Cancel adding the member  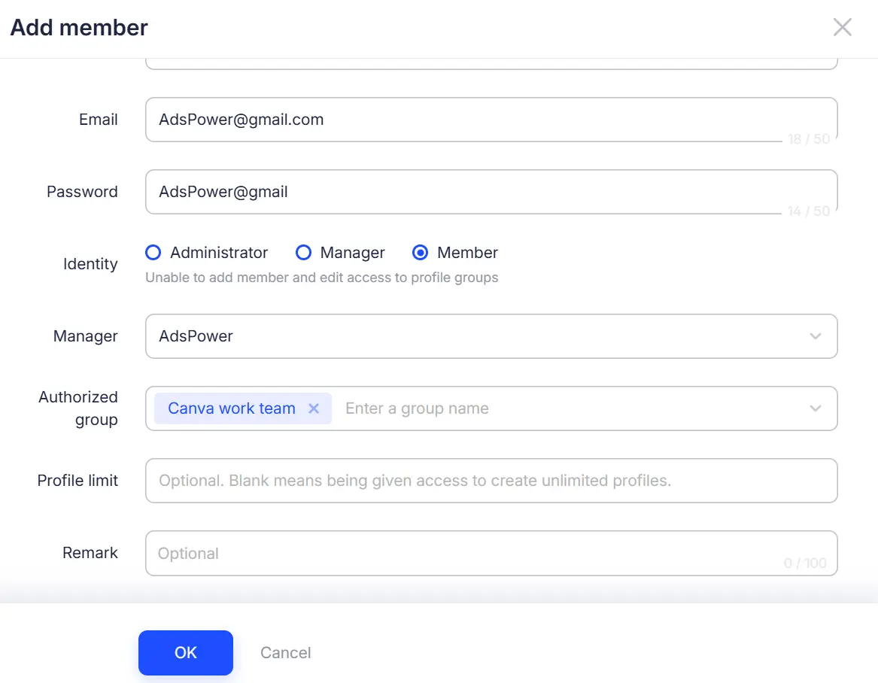tap(285, 652)
